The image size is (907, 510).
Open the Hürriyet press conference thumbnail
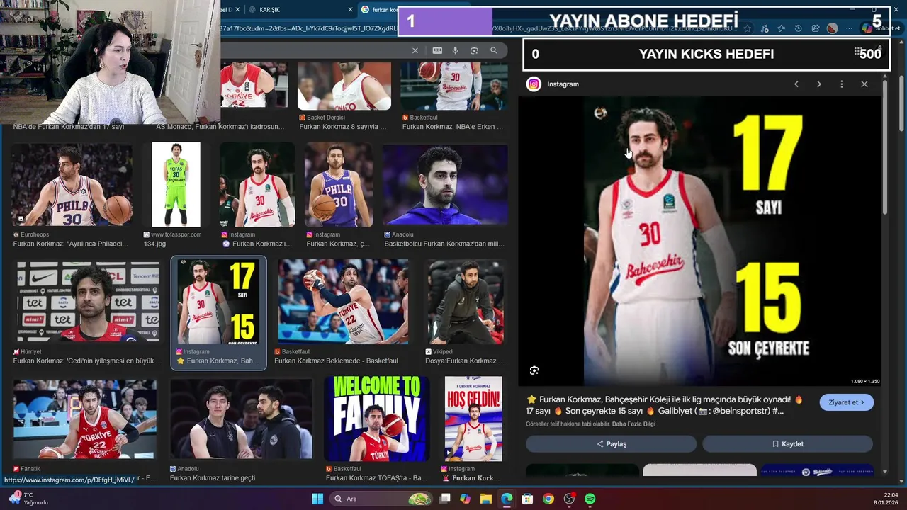pos(88,302)
